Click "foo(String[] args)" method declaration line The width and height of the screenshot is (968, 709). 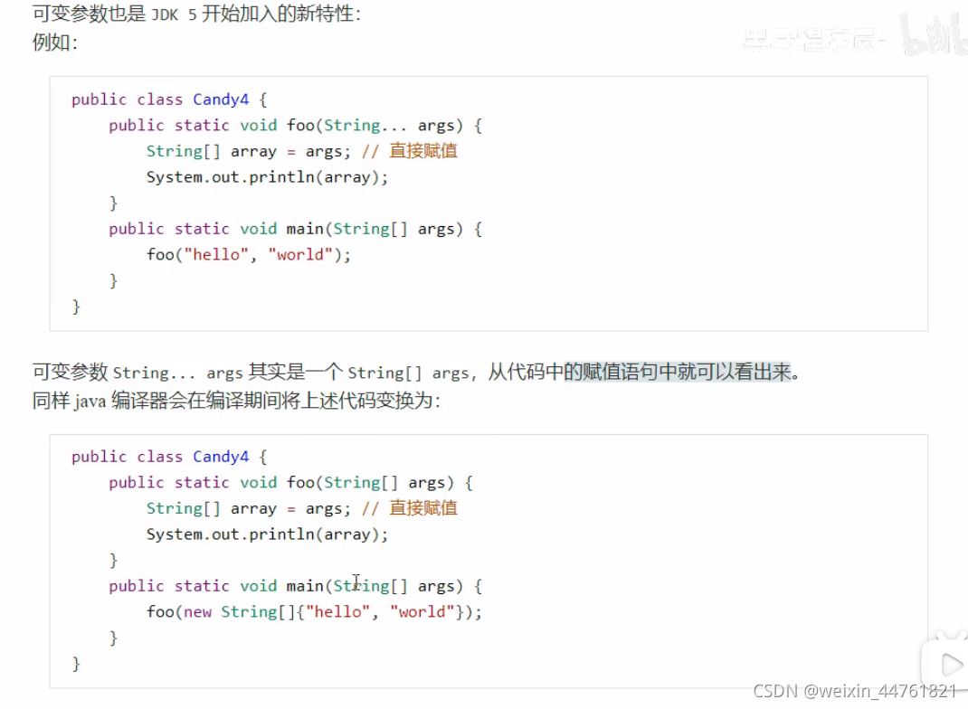[x=290, y=483]
